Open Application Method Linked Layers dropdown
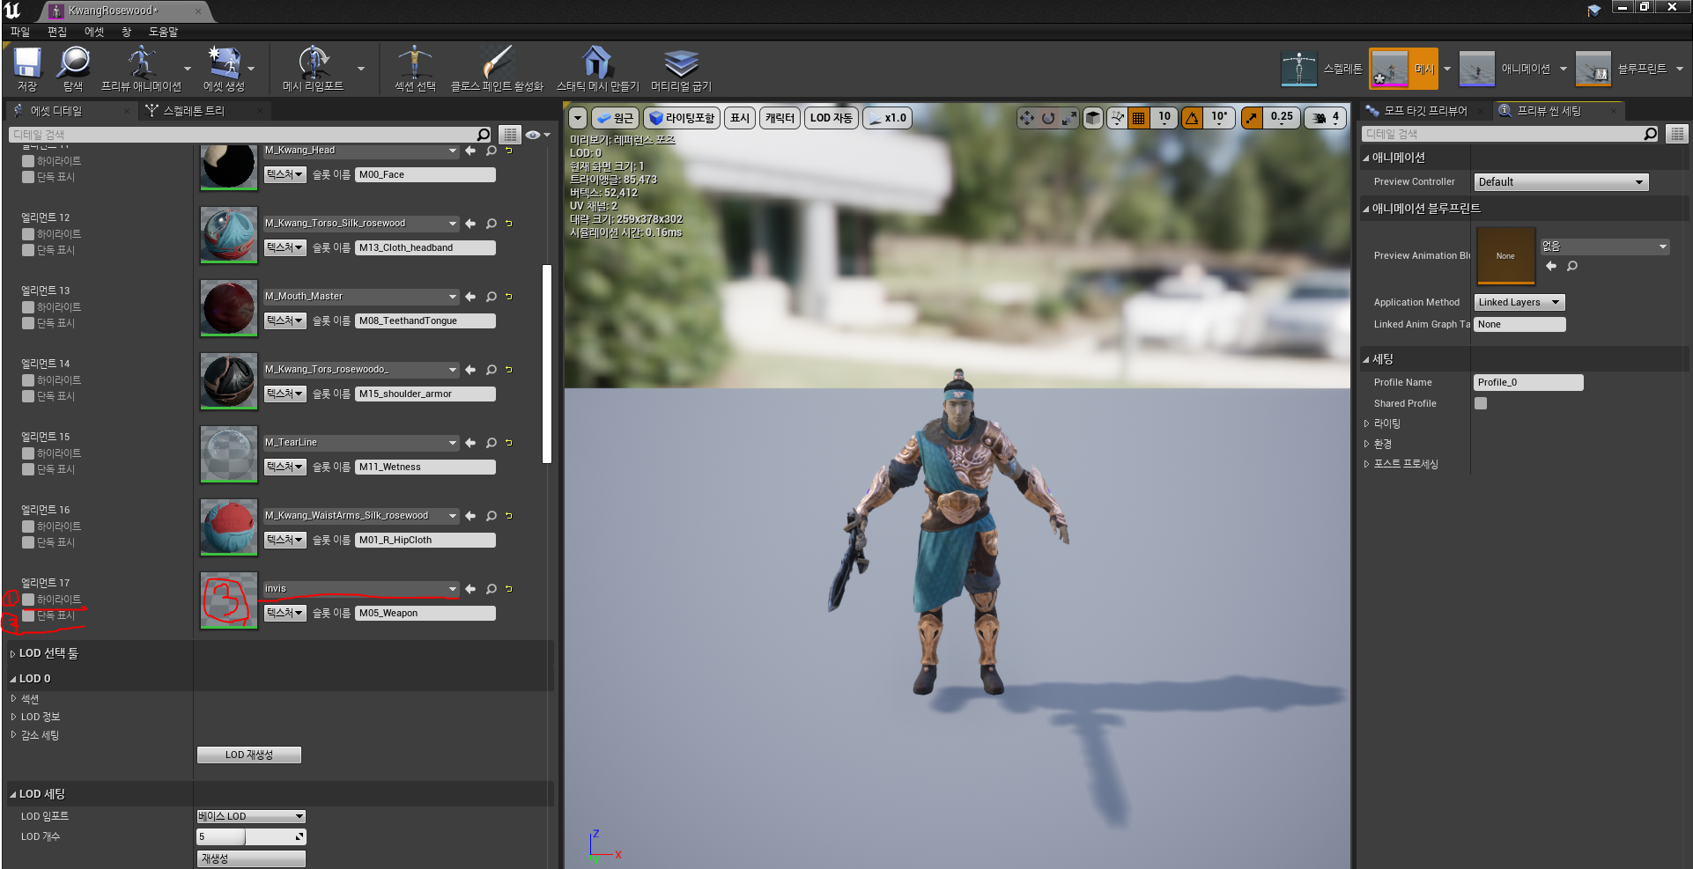The height and width of the screenshot is (869, 1693). tap(1519, 302)
